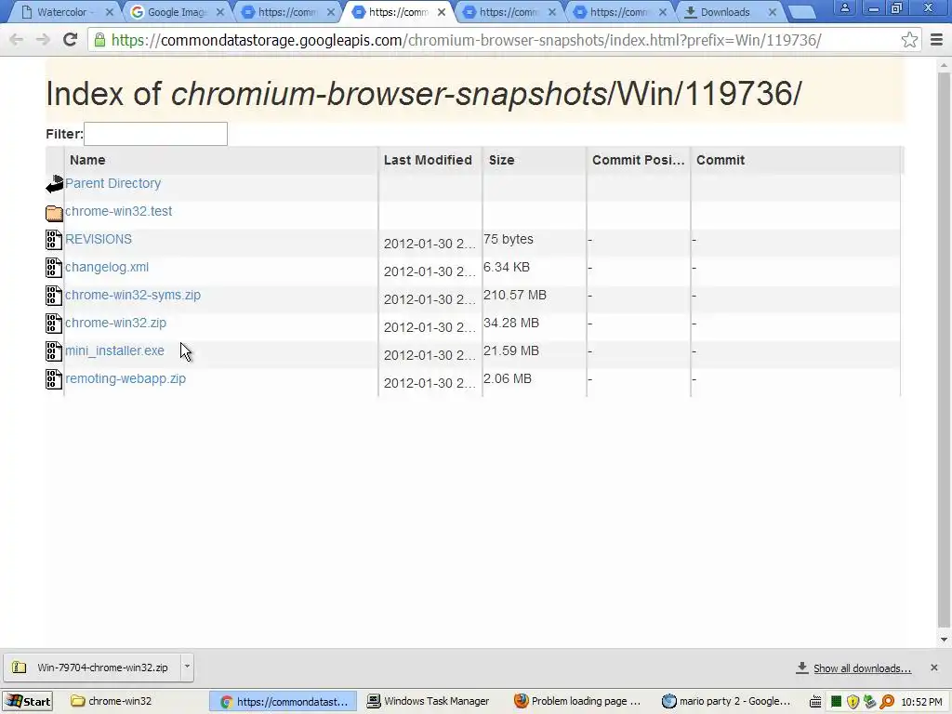Close the Google Images tab

(219, 12)
